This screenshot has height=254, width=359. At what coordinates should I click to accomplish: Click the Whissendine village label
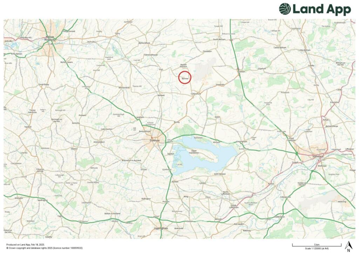point(124,87)
